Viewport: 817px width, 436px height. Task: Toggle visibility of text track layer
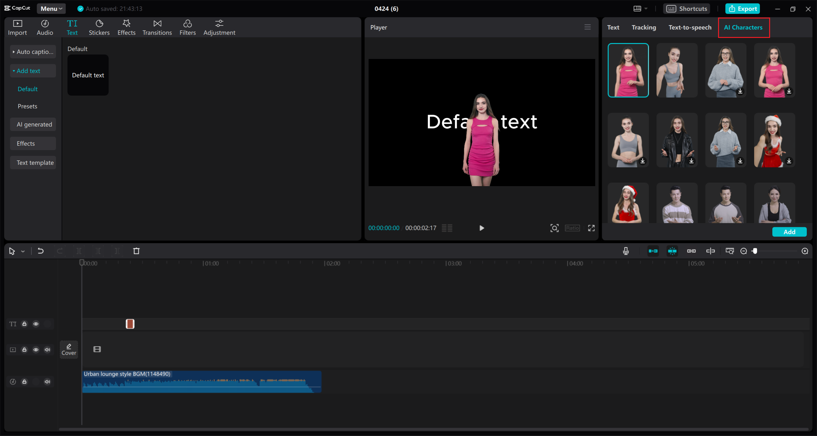coord(36,323)
